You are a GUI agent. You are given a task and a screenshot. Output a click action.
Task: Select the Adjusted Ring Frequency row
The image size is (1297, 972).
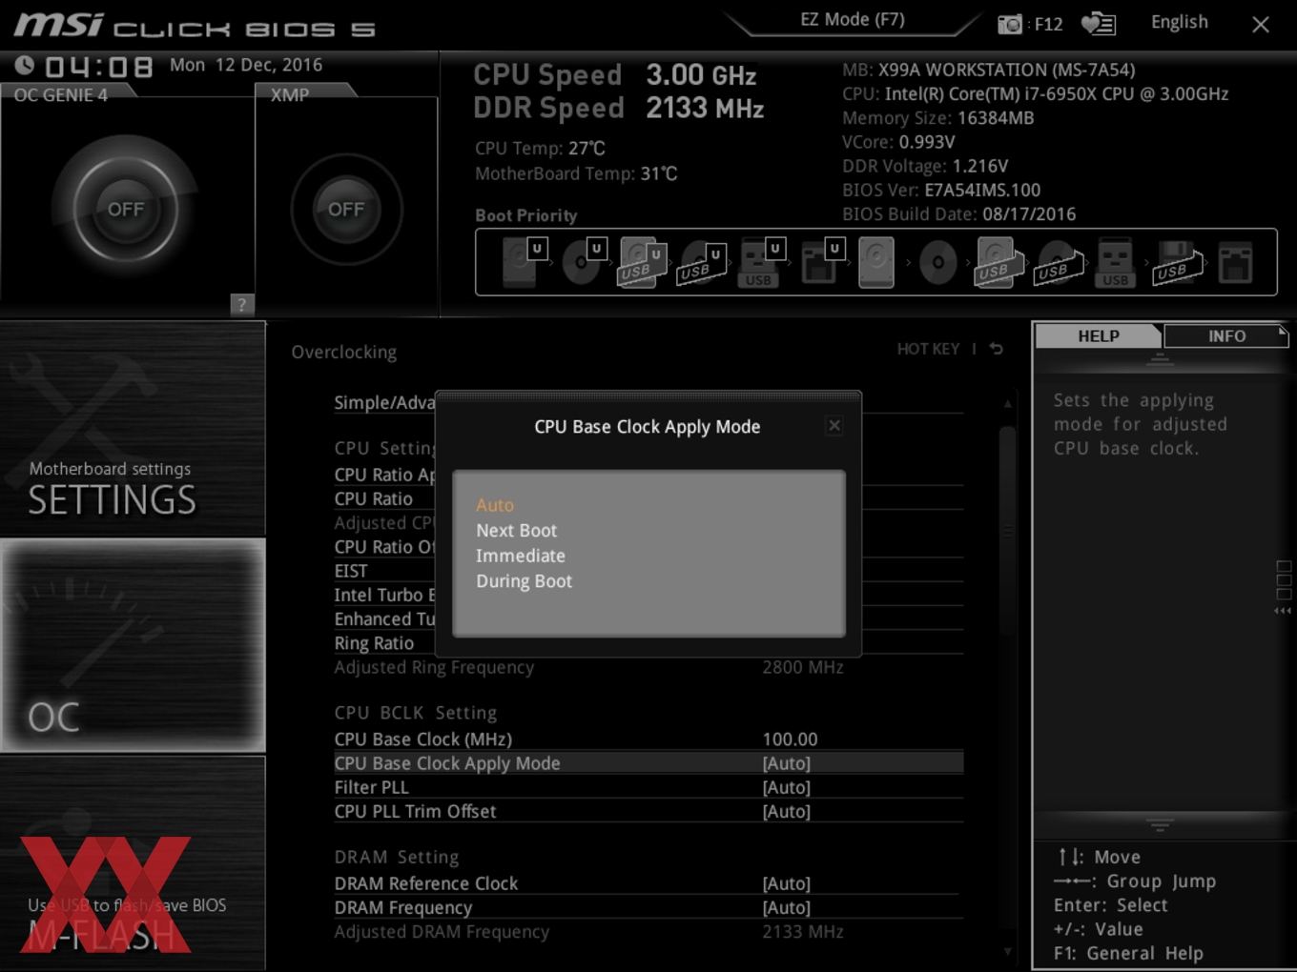tap(648, 667)
